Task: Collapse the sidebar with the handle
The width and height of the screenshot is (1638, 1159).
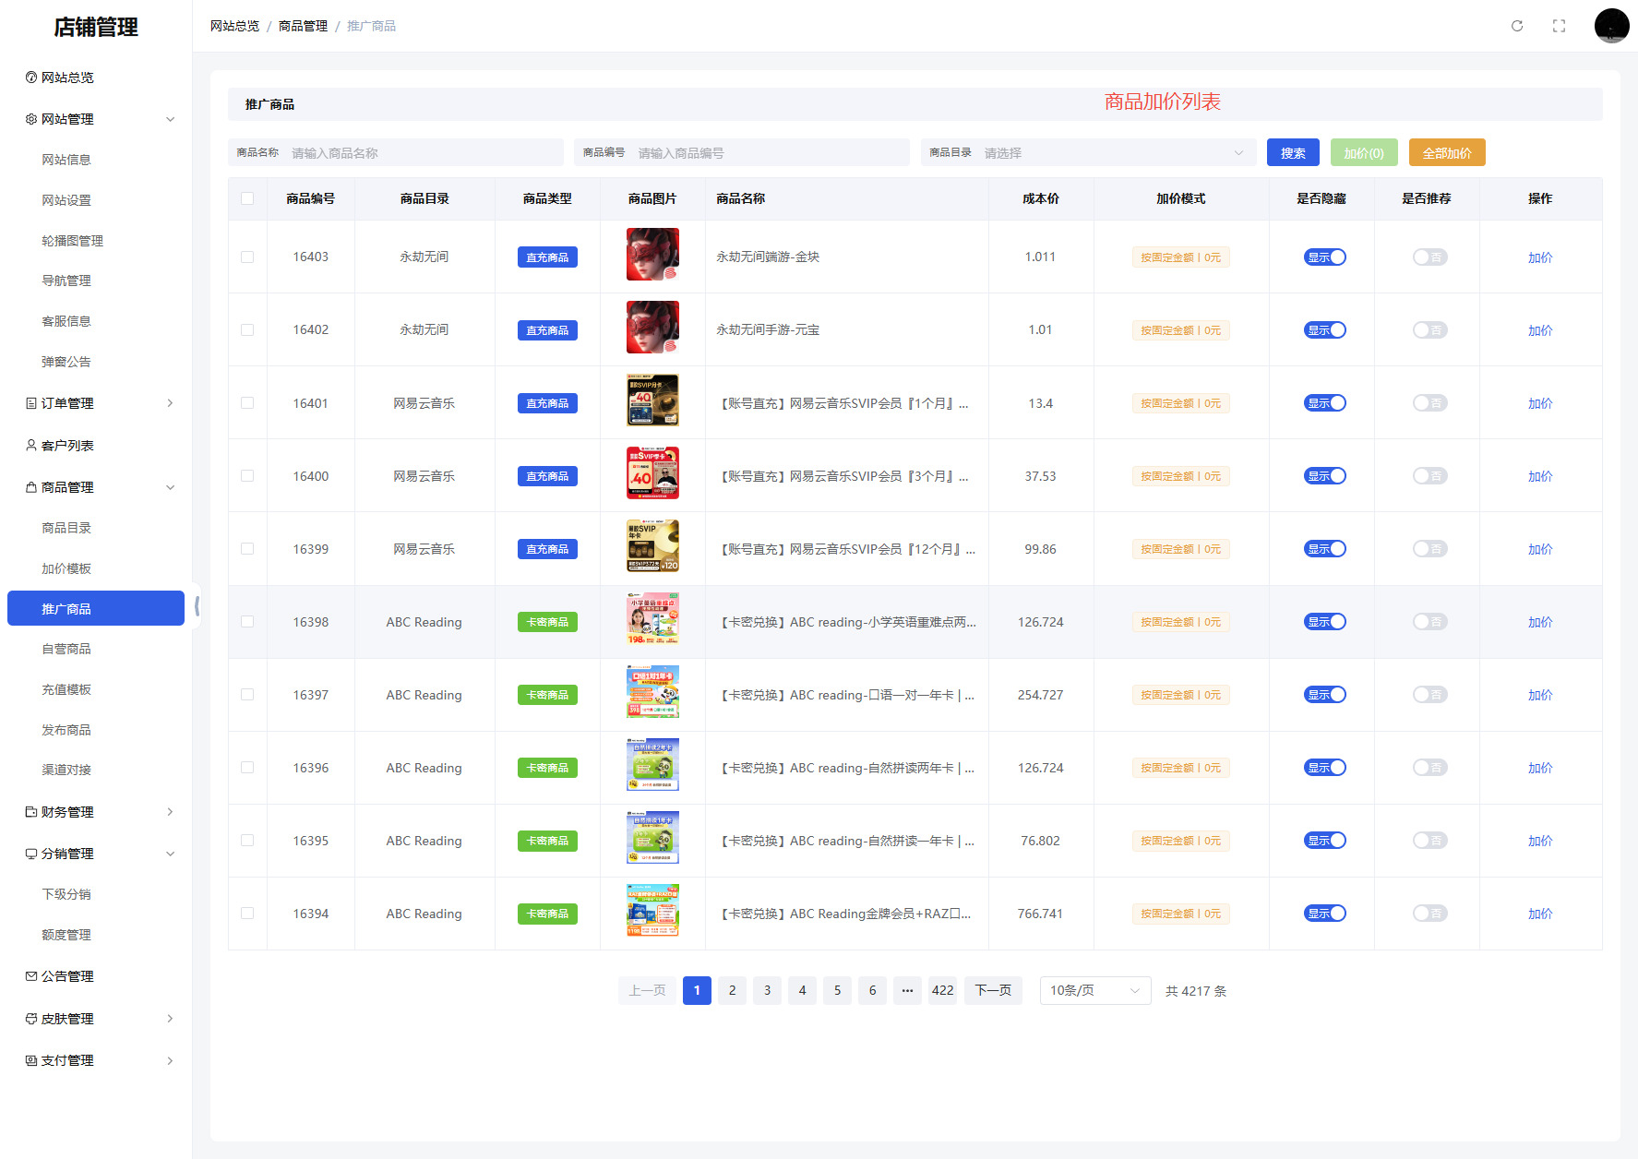Action: coord(197,607)
